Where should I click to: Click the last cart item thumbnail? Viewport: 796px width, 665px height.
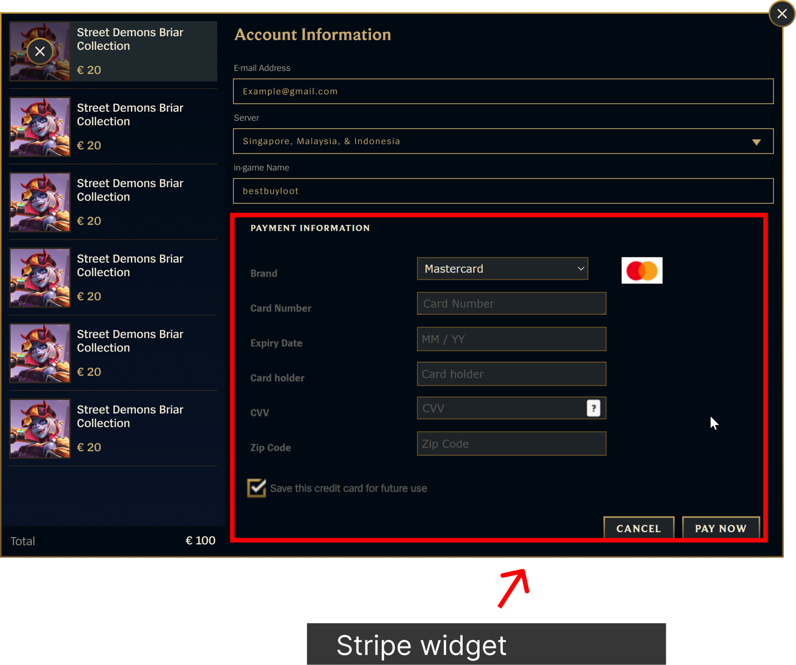point(40,429)
